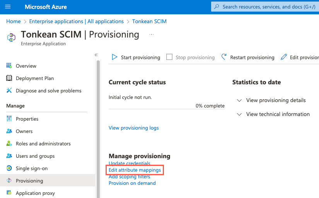This screenshot has width=319, height=198.
Task: Restart provisioning via toolbar label
Action: coord(252,58)
